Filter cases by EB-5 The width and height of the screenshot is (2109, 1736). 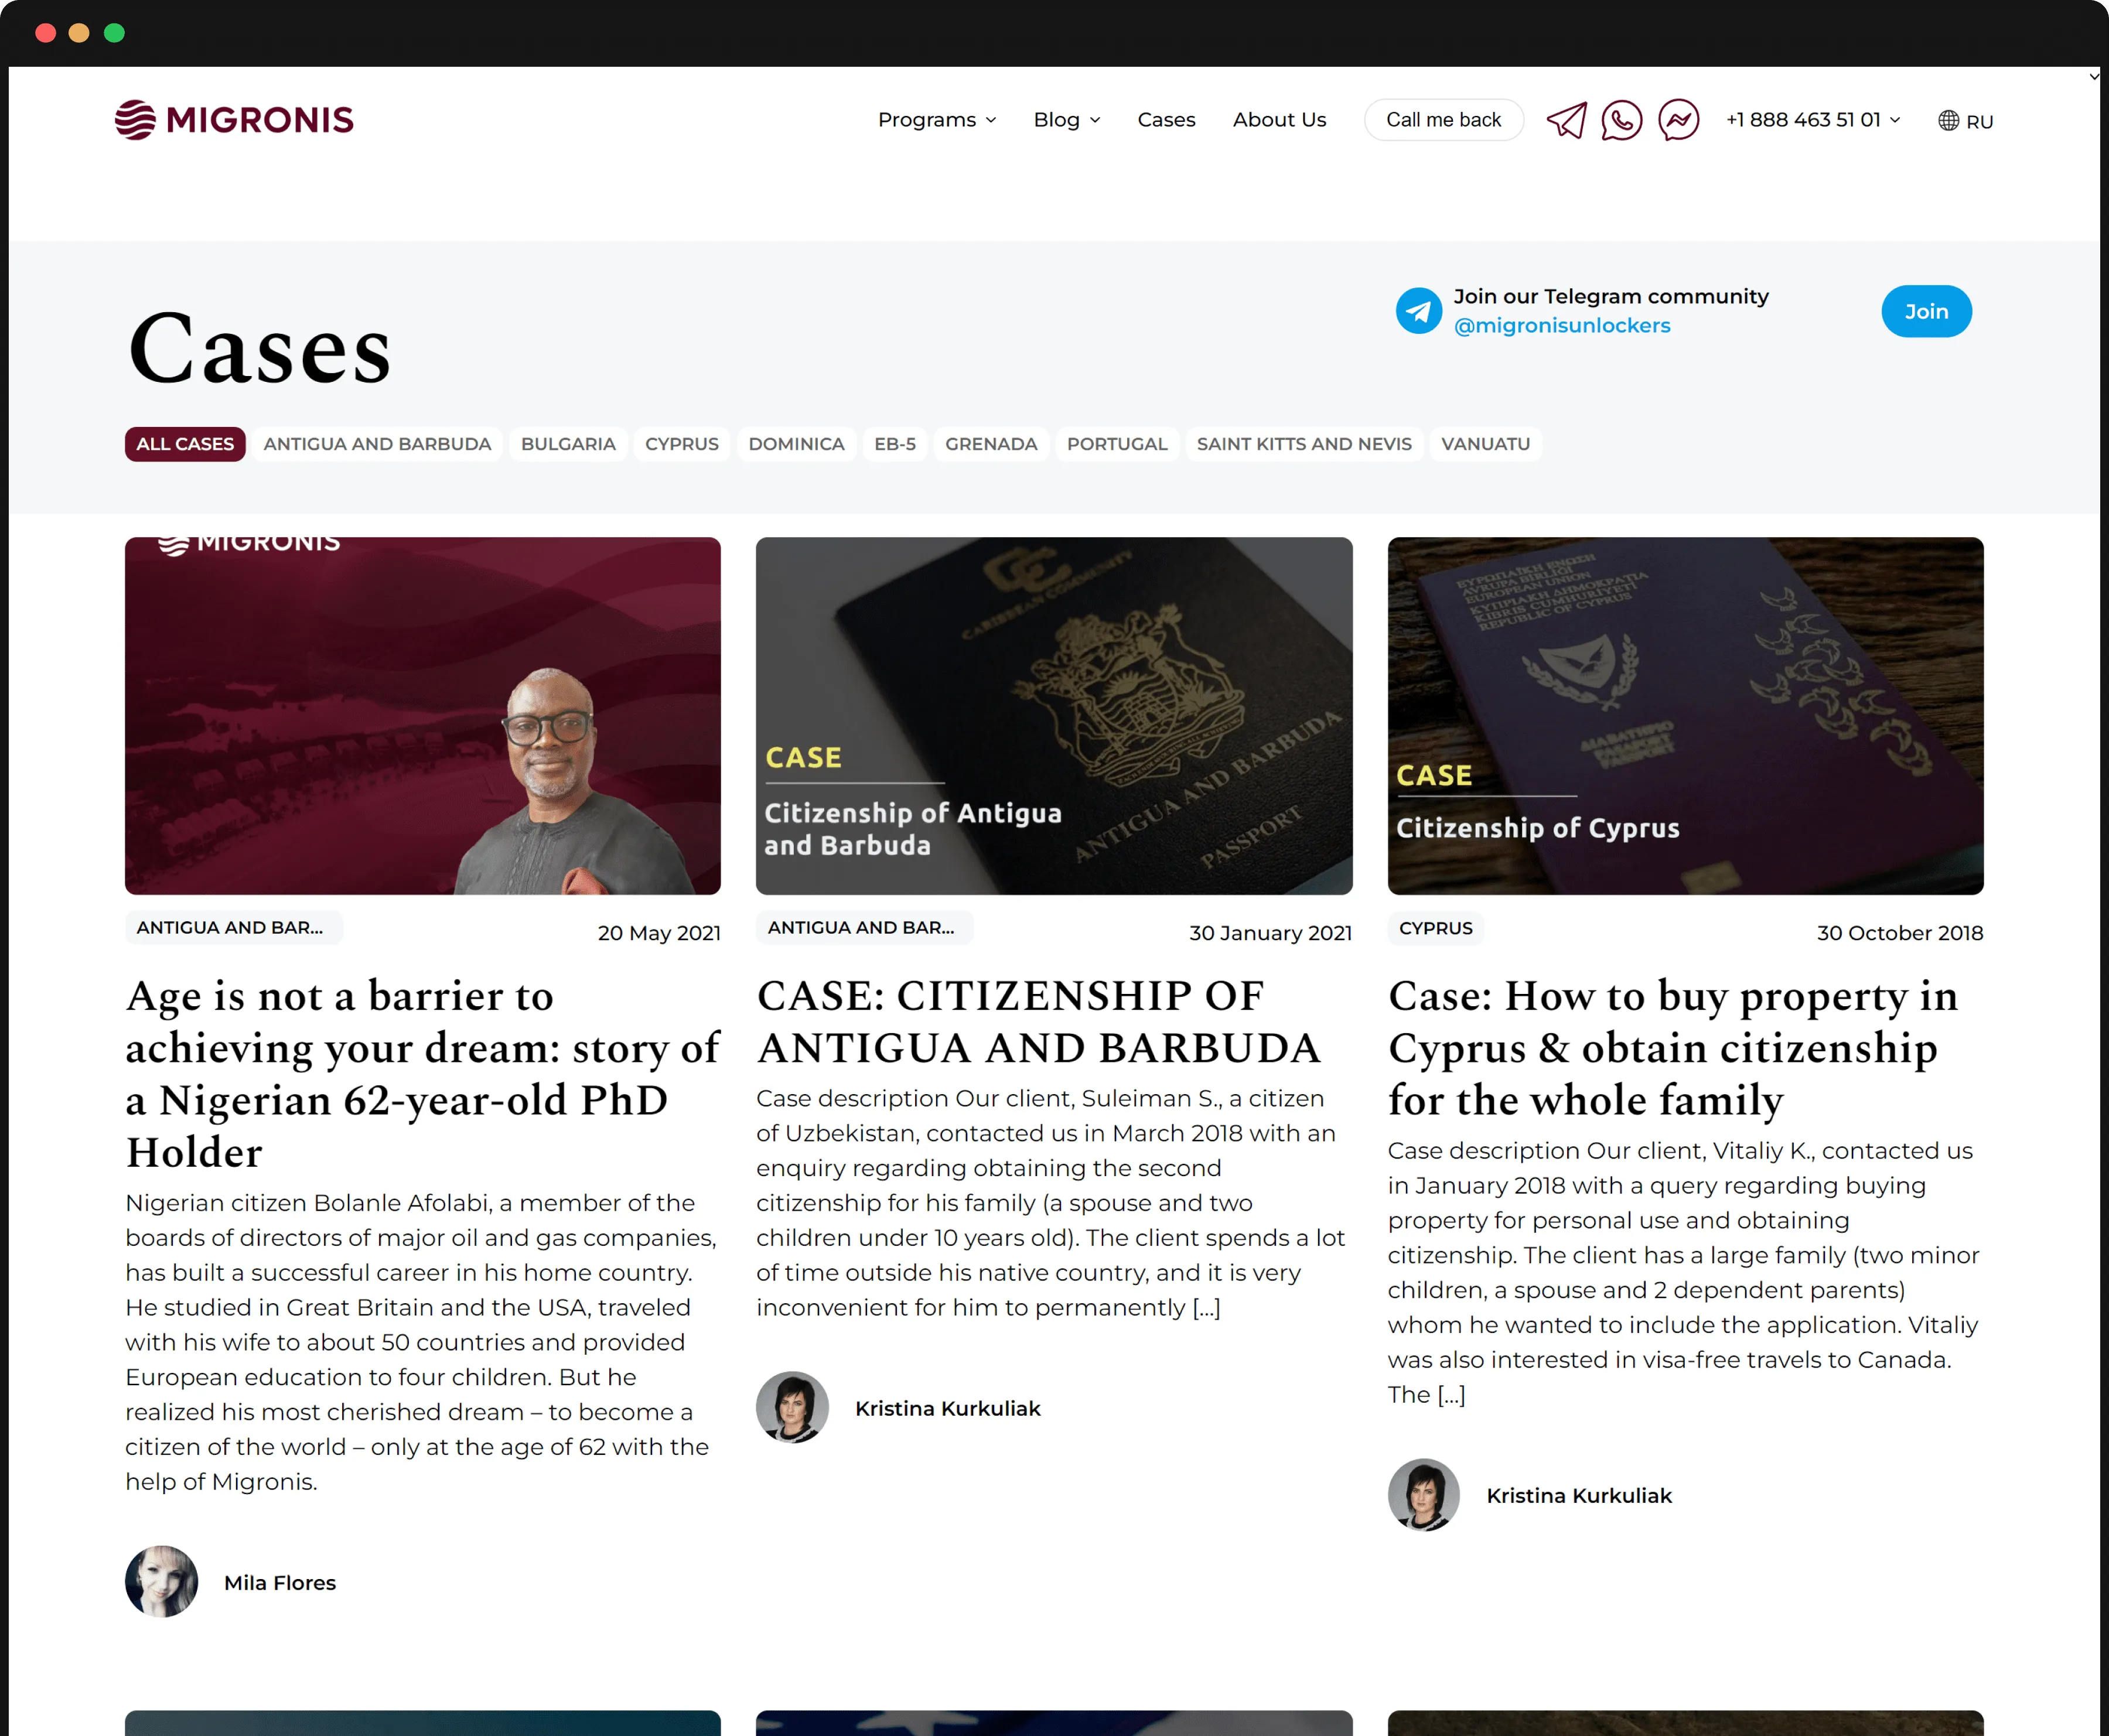pos(894,444)
